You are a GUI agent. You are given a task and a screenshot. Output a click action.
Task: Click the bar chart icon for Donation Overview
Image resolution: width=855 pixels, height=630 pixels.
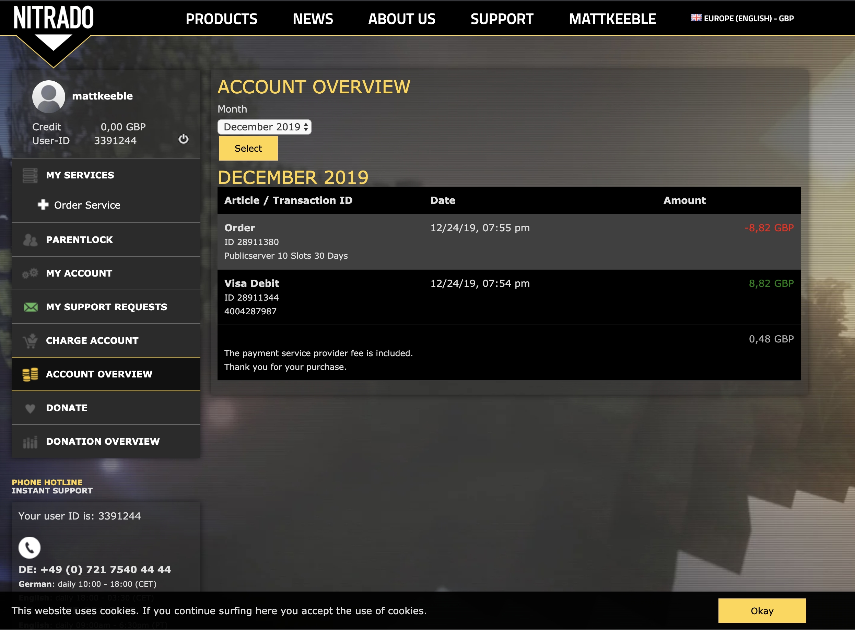coord(30,442)
